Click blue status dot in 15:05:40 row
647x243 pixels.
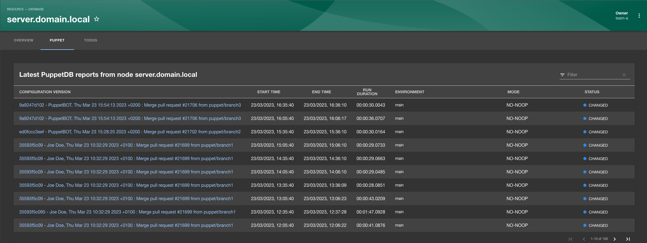click(585, 145)
